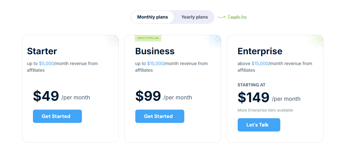Image resolution: width=337 pixels, height=160 pixels.
Task: Click the $149 price
Action: (253, 97)
